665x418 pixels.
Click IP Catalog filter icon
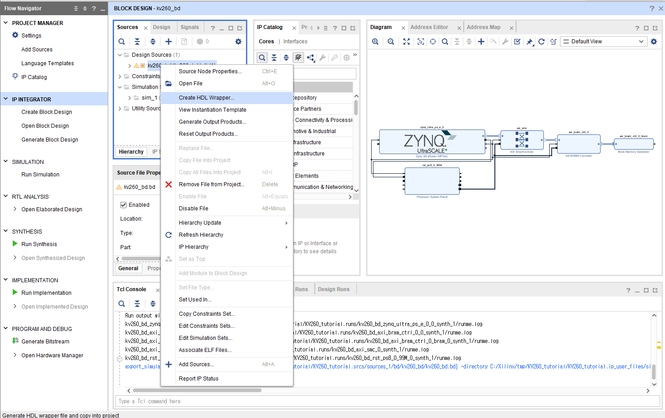pyautogui.click(x=298, y=58)
